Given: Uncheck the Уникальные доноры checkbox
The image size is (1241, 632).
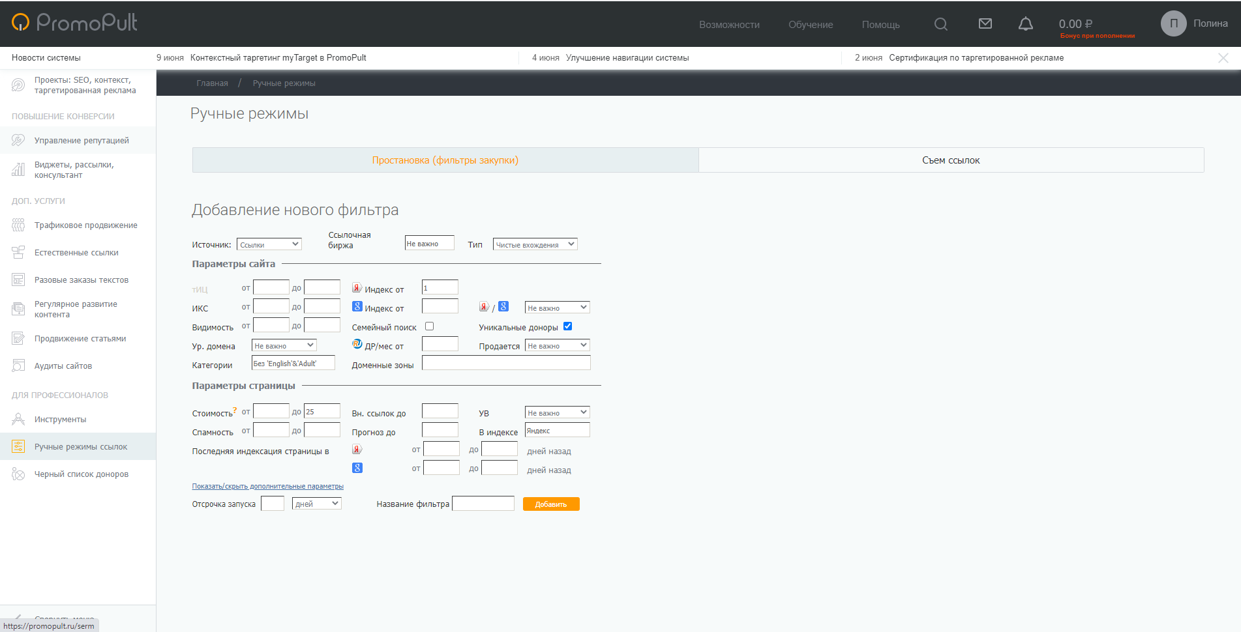Looking at the screenshot, I should [x=567, y=326].
